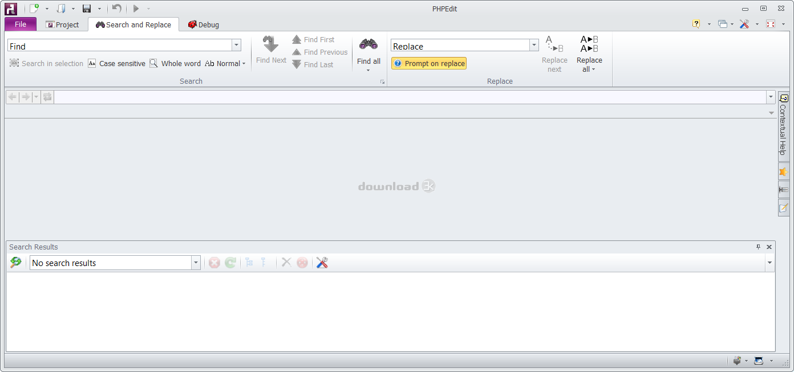Click the navigation address bar field
Image resolution: width=794 pixels, height=372 pixels.
(410, 97)
